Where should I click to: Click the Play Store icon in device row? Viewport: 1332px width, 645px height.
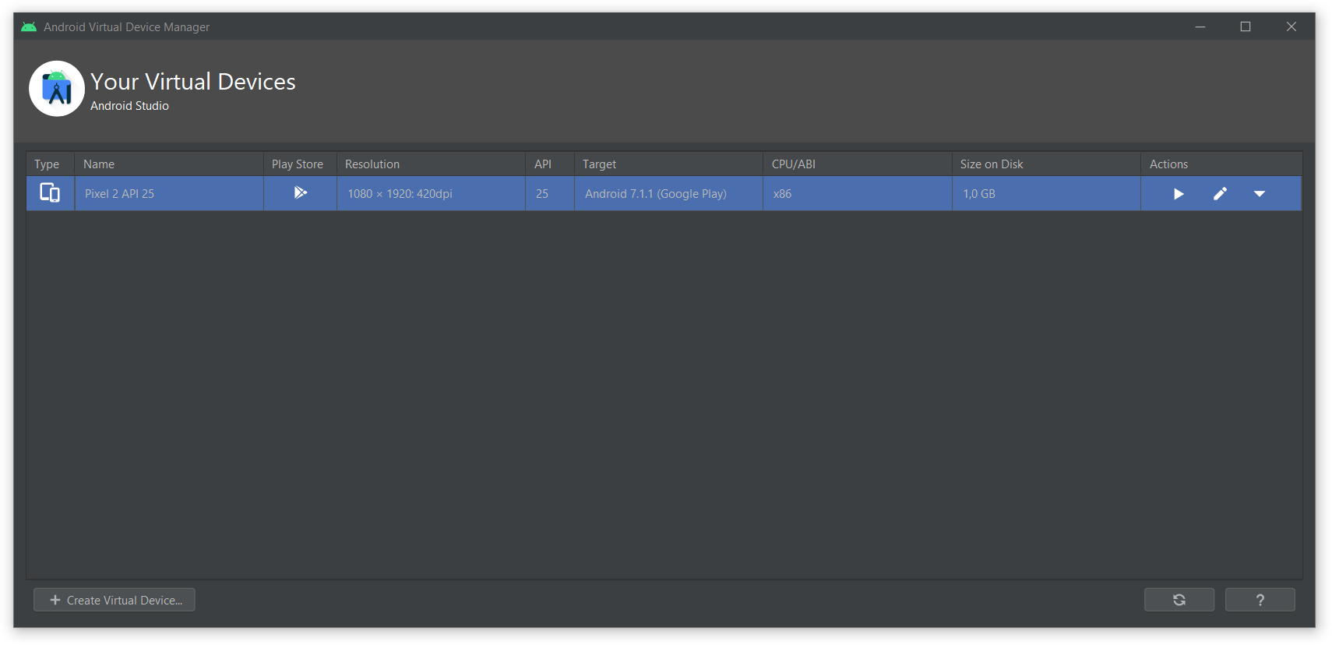click(x=301, y=192)
